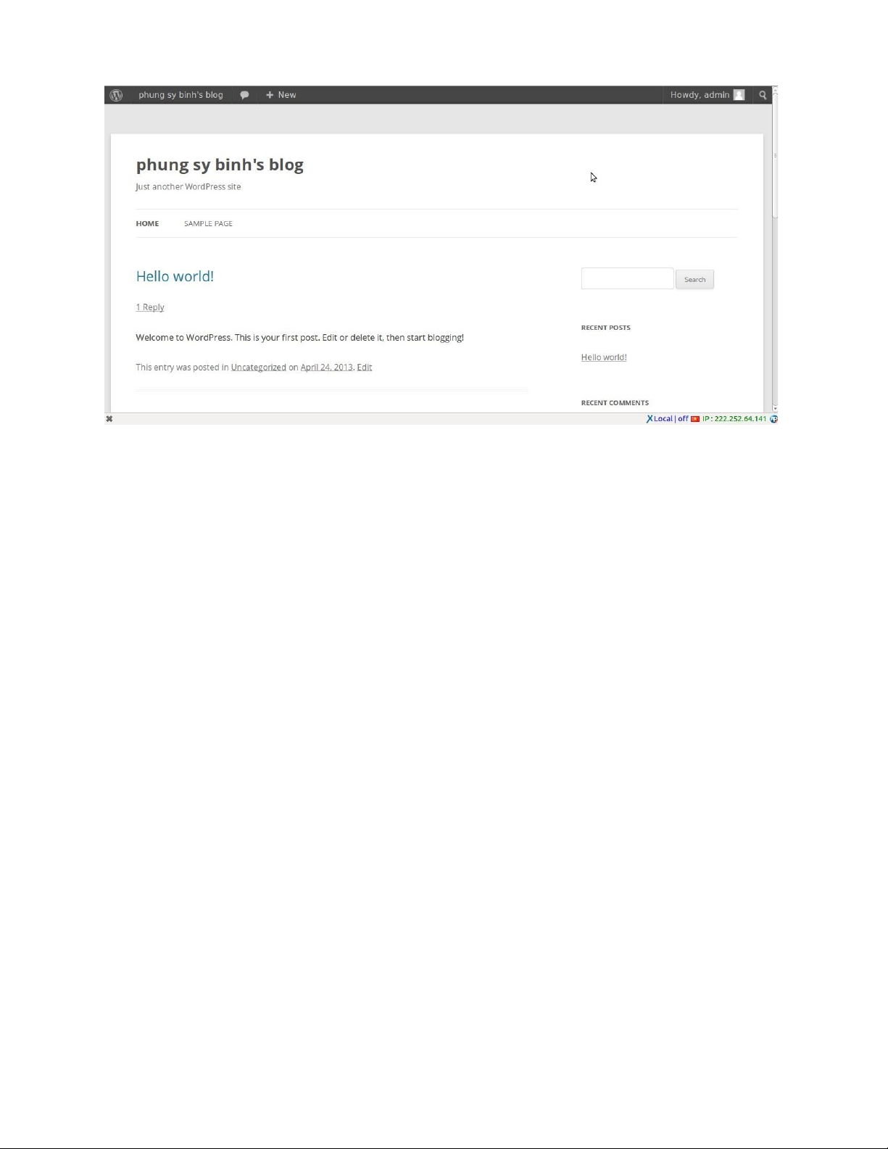
Task: Click the WordPress logo in admin bar
Action: 116,95
